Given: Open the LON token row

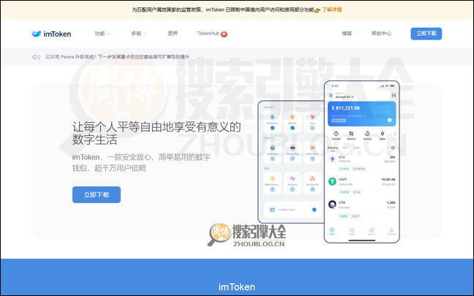Looking at the screenshot, I should (362, 208).
